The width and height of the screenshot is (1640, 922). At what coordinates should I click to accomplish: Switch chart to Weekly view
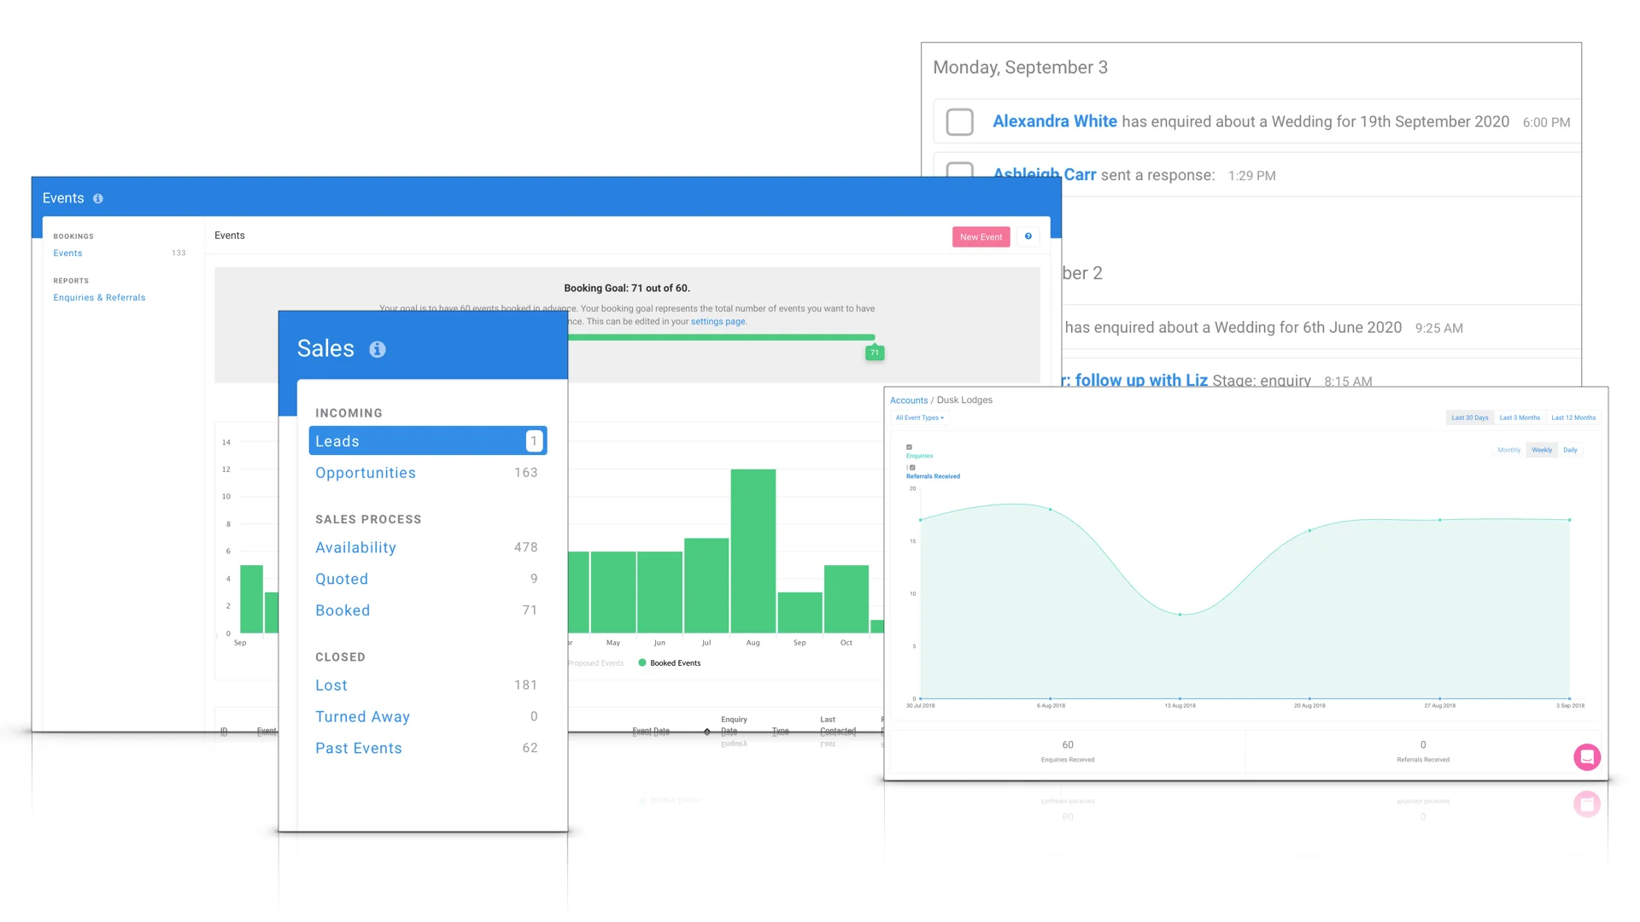pyautogui.click(x=1542, y=450)
